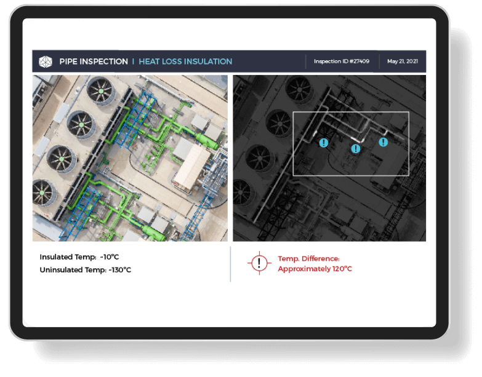This screenshot has width=482, height=377.
Task: Click the second cooling fan from top
Action: [x=82, y=125]
